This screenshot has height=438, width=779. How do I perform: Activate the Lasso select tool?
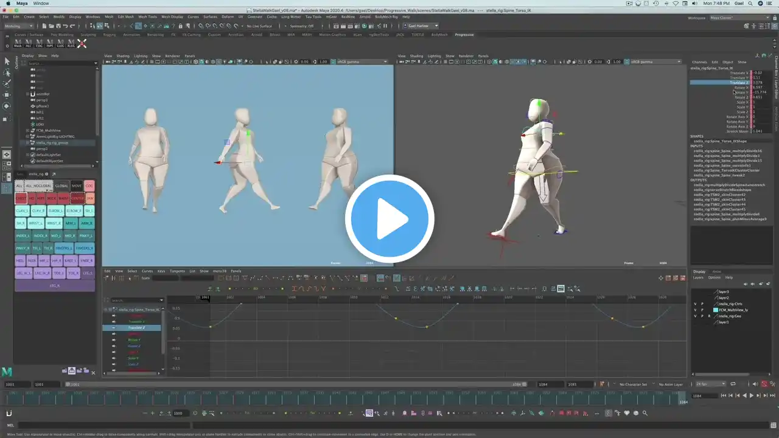pos(7,72)
